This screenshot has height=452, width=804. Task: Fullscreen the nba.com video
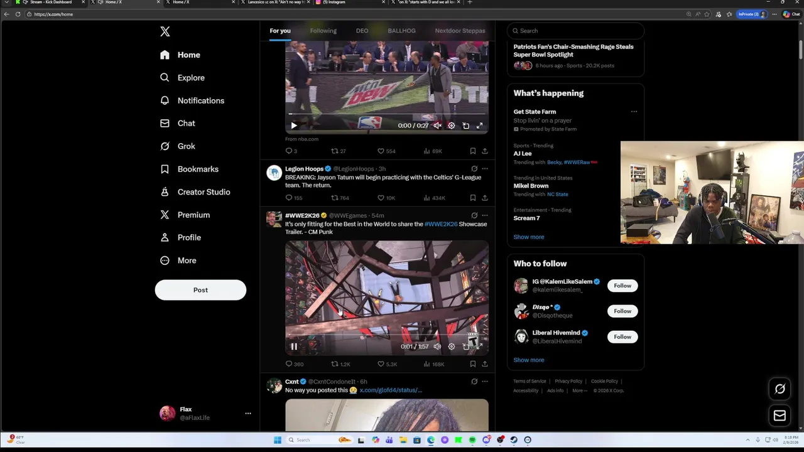coord(479,126)
